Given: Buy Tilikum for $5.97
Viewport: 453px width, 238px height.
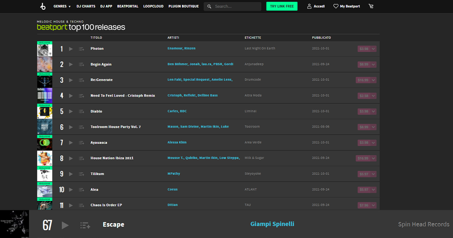Looking at the screenshot, I should [x=364, y=174].
